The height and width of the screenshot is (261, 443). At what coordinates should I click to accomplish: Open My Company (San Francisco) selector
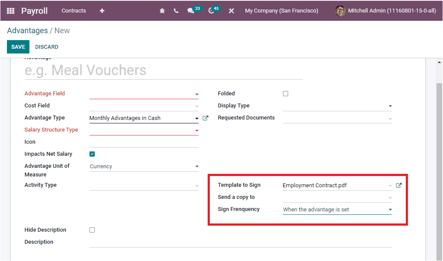282,10
